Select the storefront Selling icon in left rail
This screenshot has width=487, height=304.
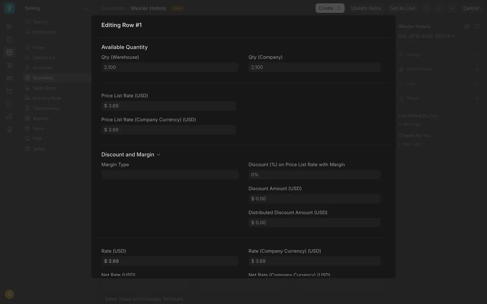[10, 52]
